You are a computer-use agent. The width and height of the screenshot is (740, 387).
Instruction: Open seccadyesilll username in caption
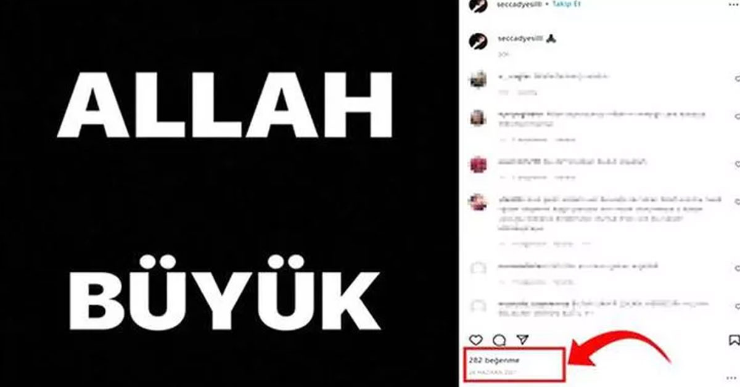coord(520,39)
